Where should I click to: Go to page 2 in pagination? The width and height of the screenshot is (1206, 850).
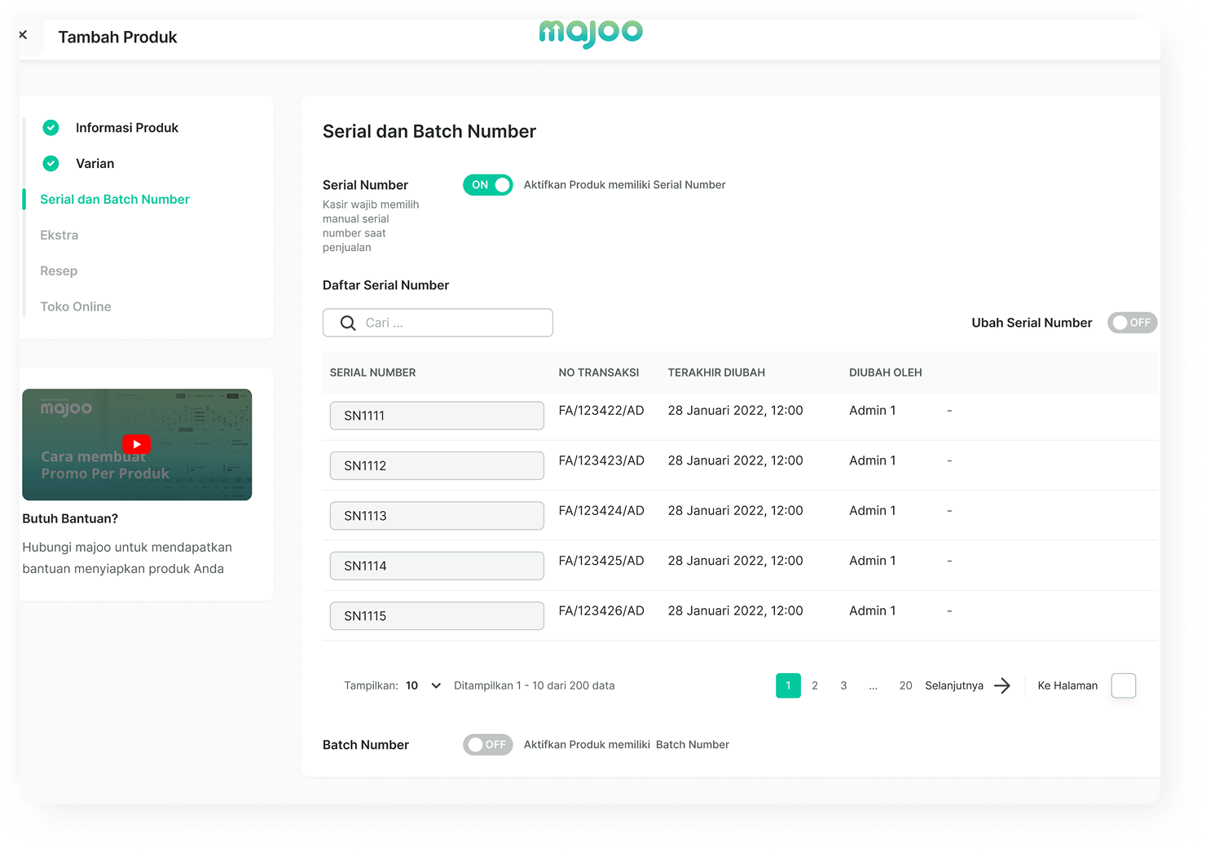pyautogui.click(x=815, y=685)
